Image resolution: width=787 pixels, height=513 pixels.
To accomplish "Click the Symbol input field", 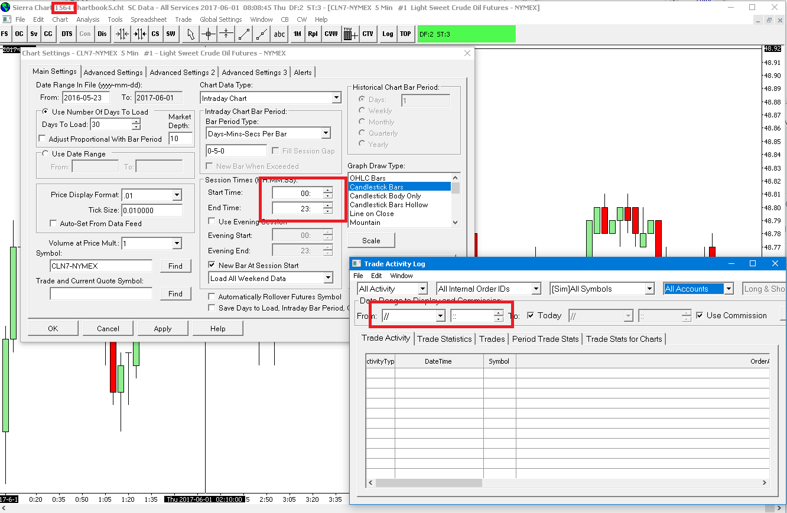I will tap(101, 266).
